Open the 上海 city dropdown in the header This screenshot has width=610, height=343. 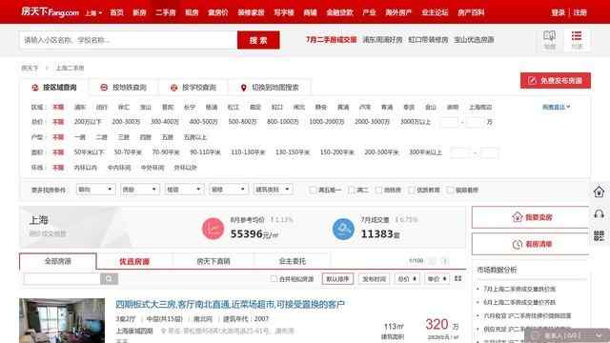coord(93,12)
